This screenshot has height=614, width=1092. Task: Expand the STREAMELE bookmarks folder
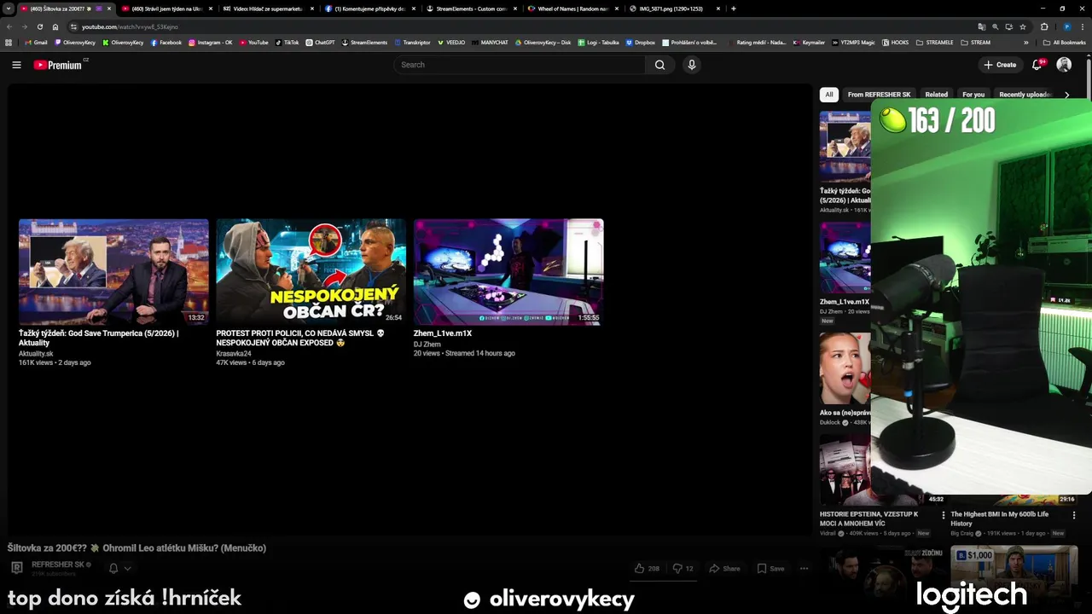click(935, 42)
